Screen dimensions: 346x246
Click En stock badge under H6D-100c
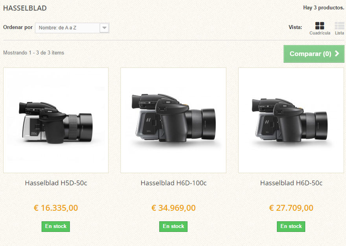tap(173, 226)
